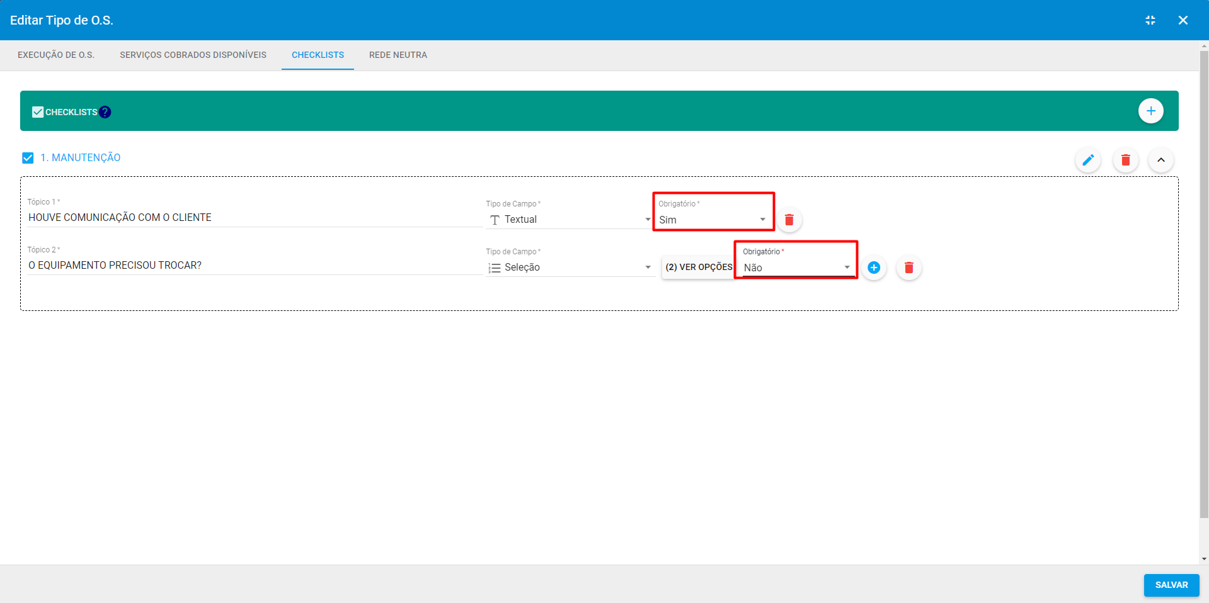Delete Tópico 2 with trash icon
1209x603 pixels.
tap(908, 268)
